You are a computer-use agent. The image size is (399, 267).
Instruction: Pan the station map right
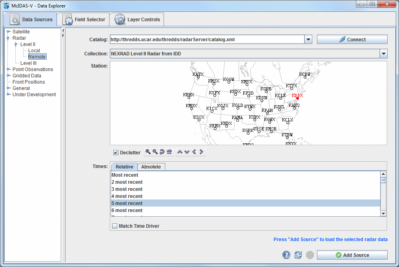(201, 152)
